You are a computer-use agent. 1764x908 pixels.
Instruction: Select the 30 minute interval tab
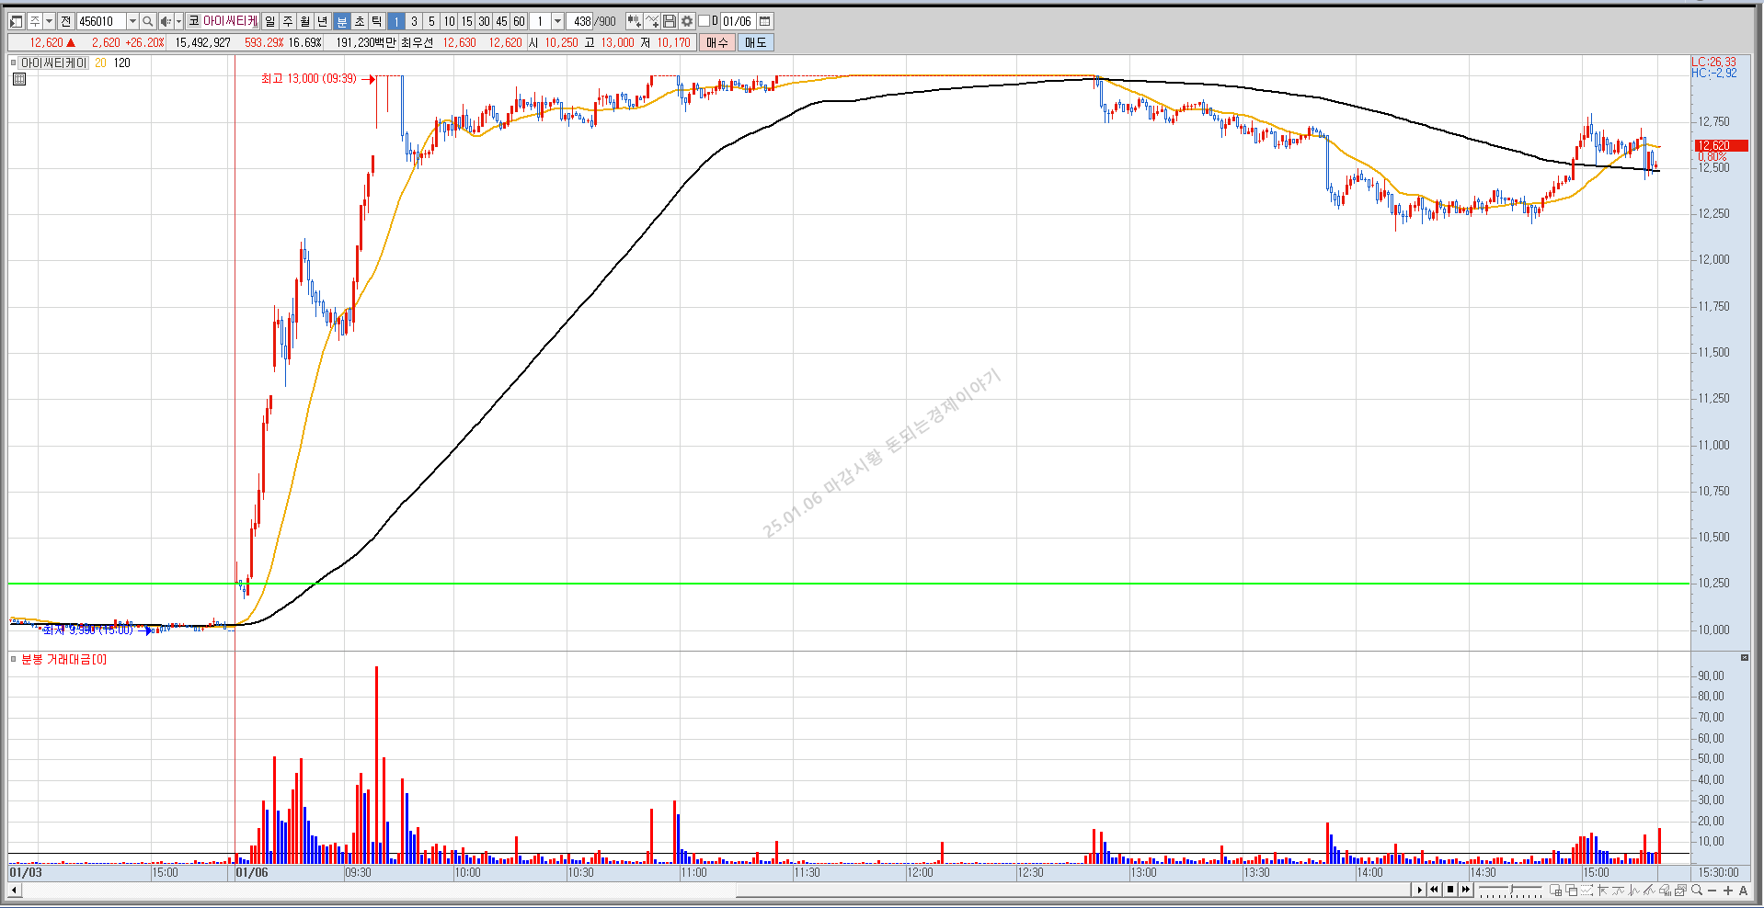(x=484, y=21)
